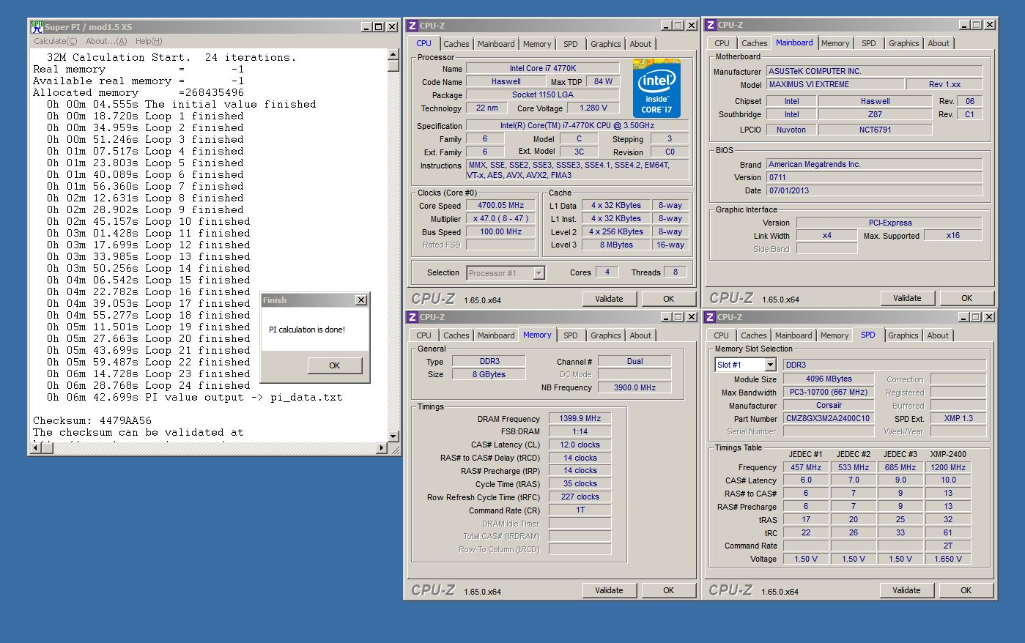The image size is (1025, 643).
Task: Click CPU-Z icon in Memory window title
Action: 412,317
